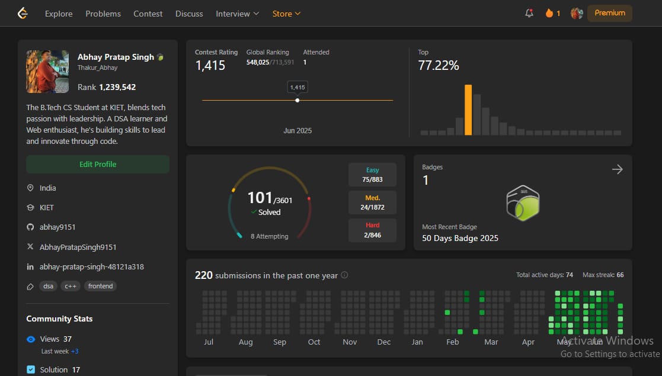The image size is (662, 376).
Task: Open the notifications bell
Action: pos(529,13)
